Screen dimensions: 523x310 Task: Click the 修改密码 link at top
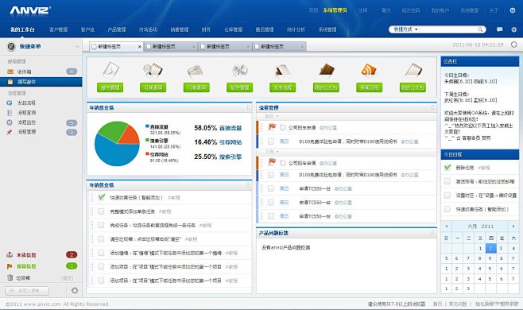411,10
